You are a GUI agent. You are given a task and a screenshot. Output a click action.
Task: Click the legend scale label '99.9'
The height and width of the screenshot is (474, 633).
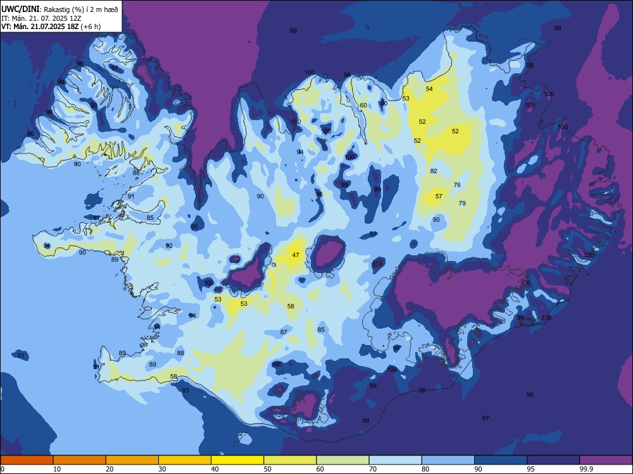[x=586, y=469]
